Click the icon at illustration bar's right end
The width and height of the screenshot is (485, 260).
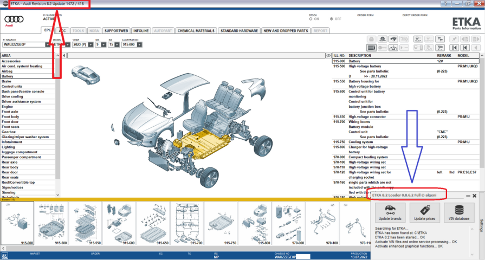(328, 56)
